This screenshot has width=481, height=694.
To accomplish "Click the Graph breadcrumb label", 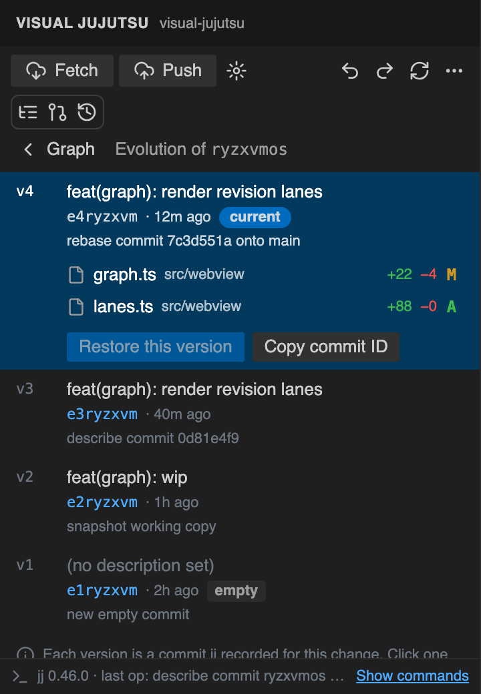I will tap(71, 149).
